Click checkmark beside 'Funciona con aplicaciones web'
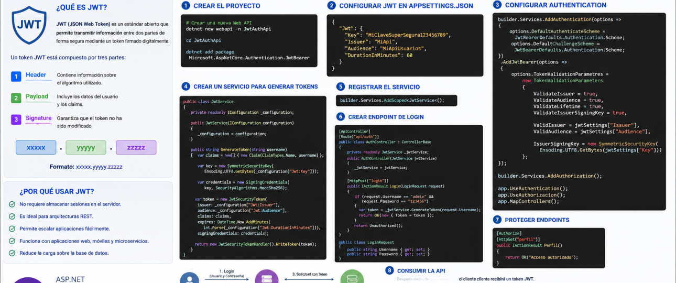Image resolution: width=676 pixels, height=283 pixels. tap(12, 241)
